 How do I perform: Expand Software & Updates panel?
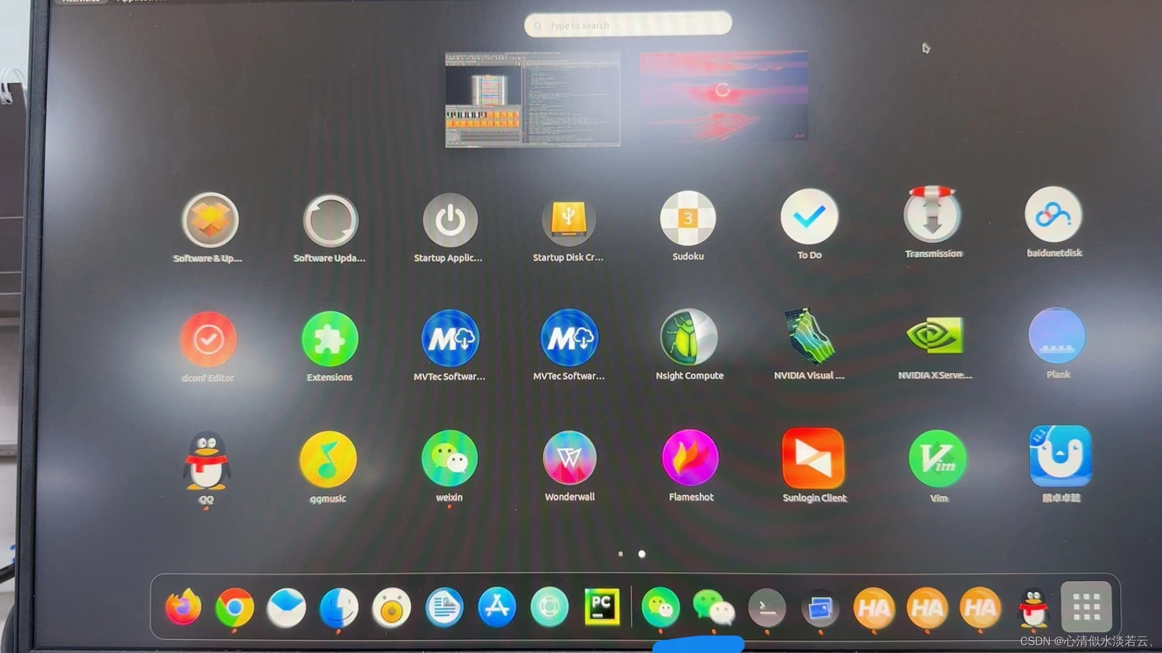pos(209,219)
